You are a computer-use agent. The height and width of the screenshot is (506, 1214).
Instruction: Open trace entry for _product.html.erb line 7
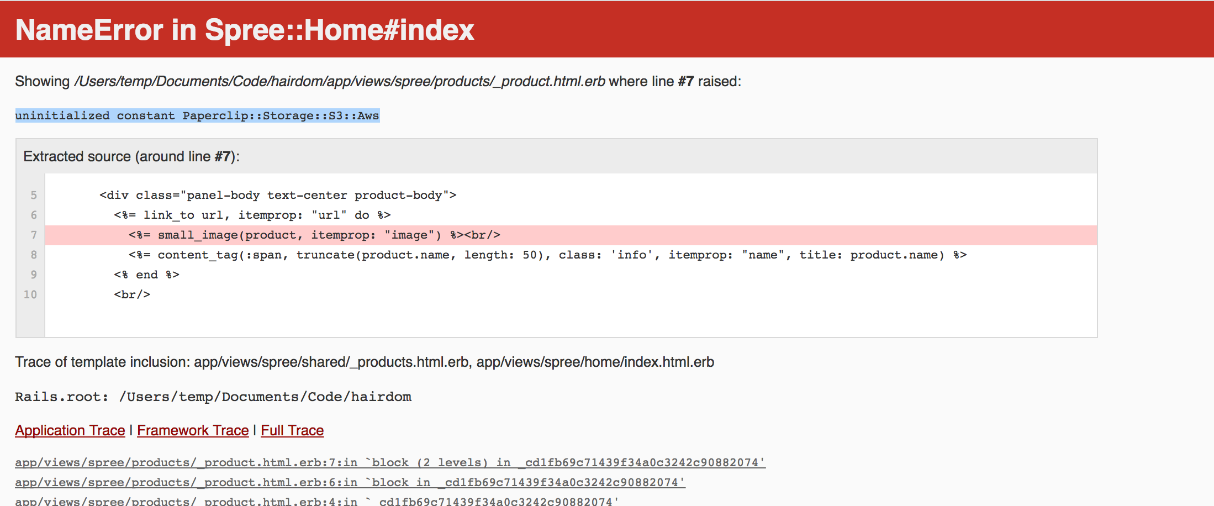tap(390, 462)
